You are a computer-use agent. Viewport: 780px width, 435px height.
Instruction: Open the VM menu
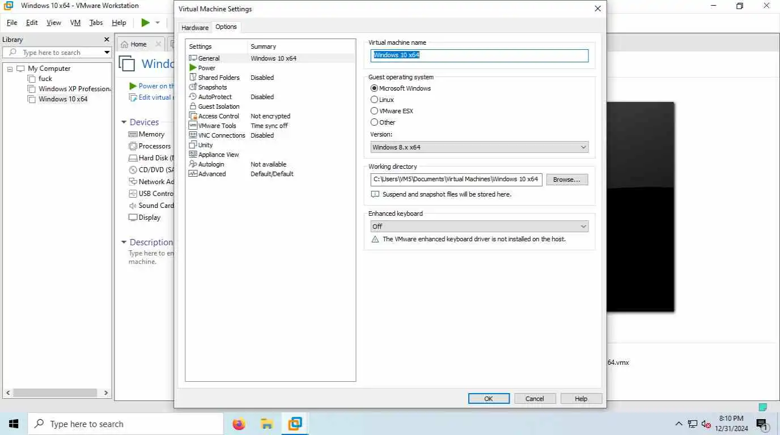(x=75, y=23)
